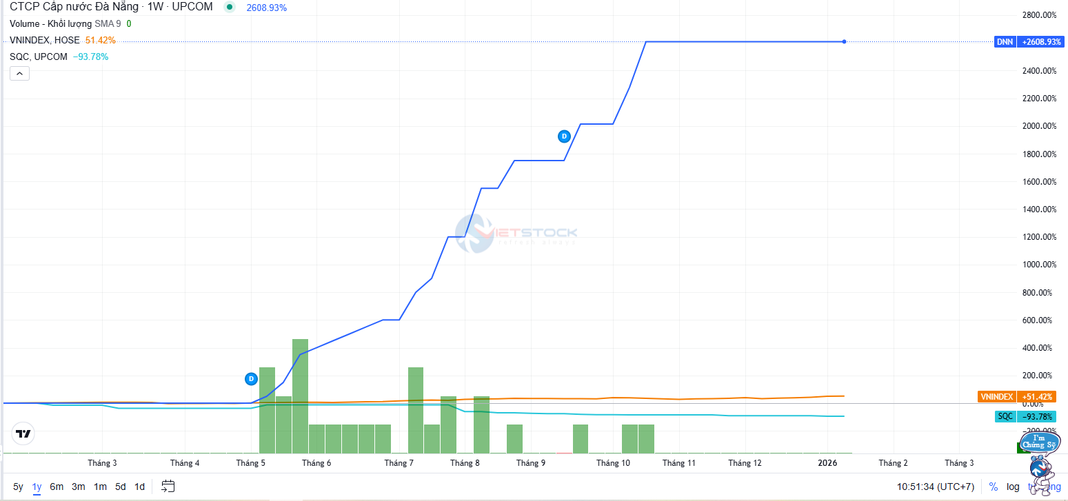This screenshot has height=501, width=1068.
Task: Collapse the chart legend with the arrow
Action: point(19,74)
